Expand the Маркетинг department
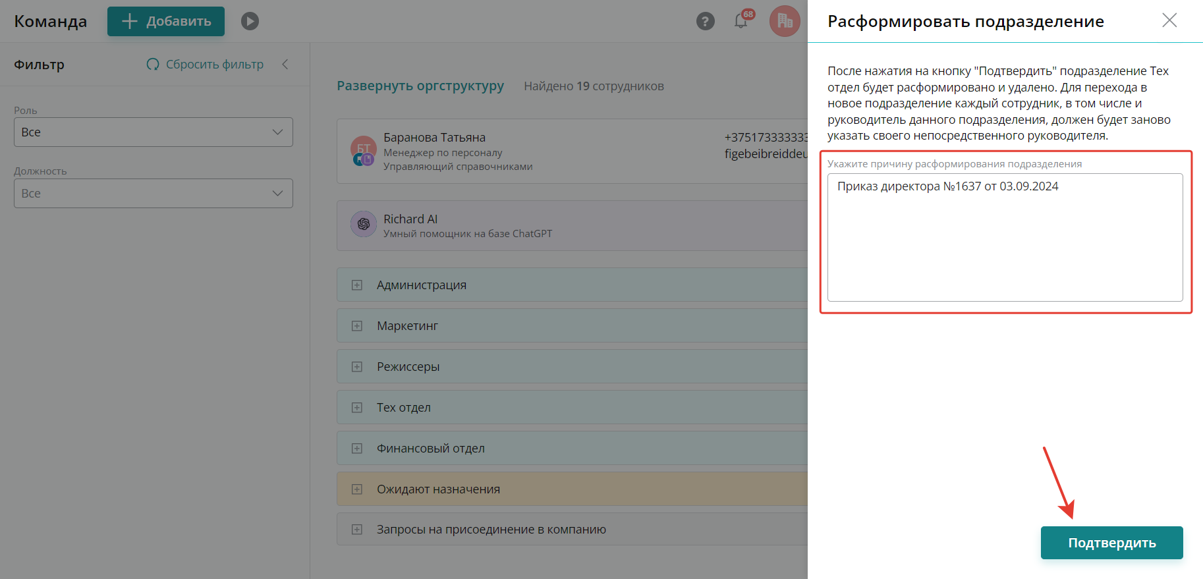The width and height of the screenshot is (1203, 579). 357,326
